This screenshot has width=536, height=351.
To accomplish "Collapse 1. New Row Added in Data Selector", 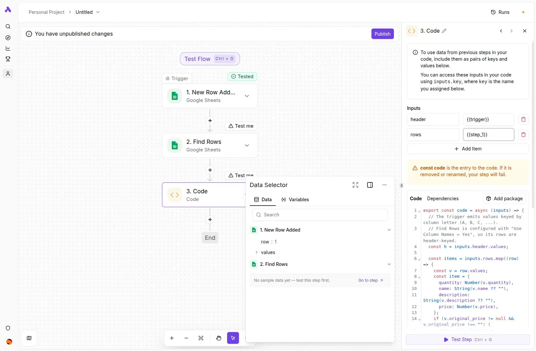I will coord(389,230).
